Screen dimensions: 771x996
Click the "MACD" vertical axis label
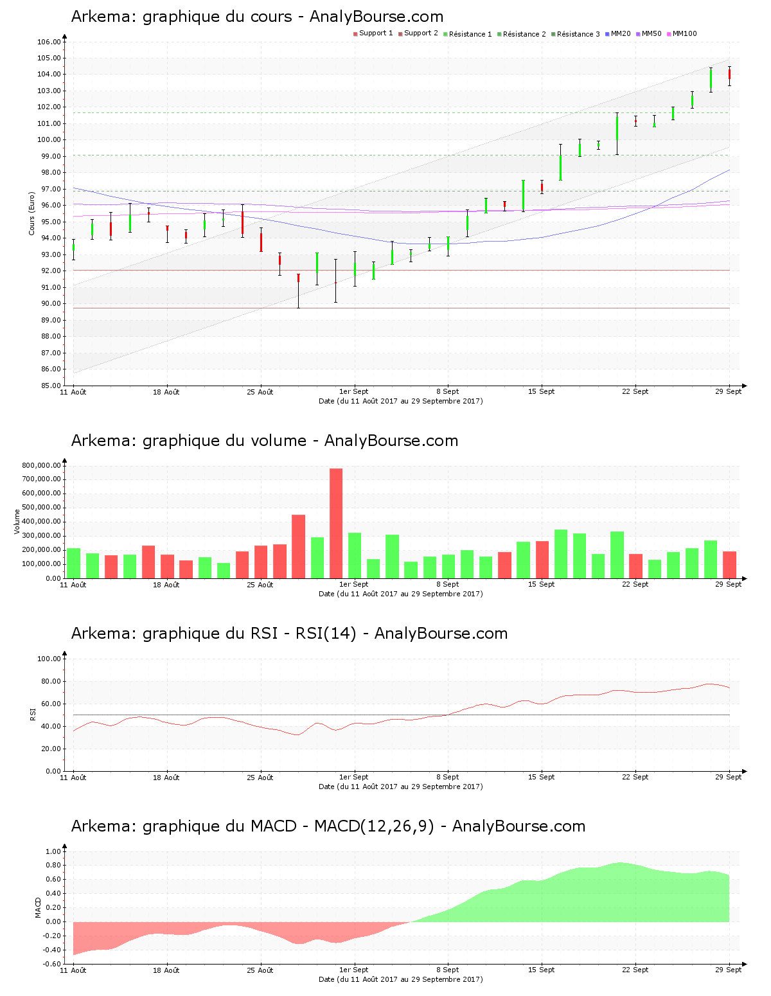(x=38, y=907)
